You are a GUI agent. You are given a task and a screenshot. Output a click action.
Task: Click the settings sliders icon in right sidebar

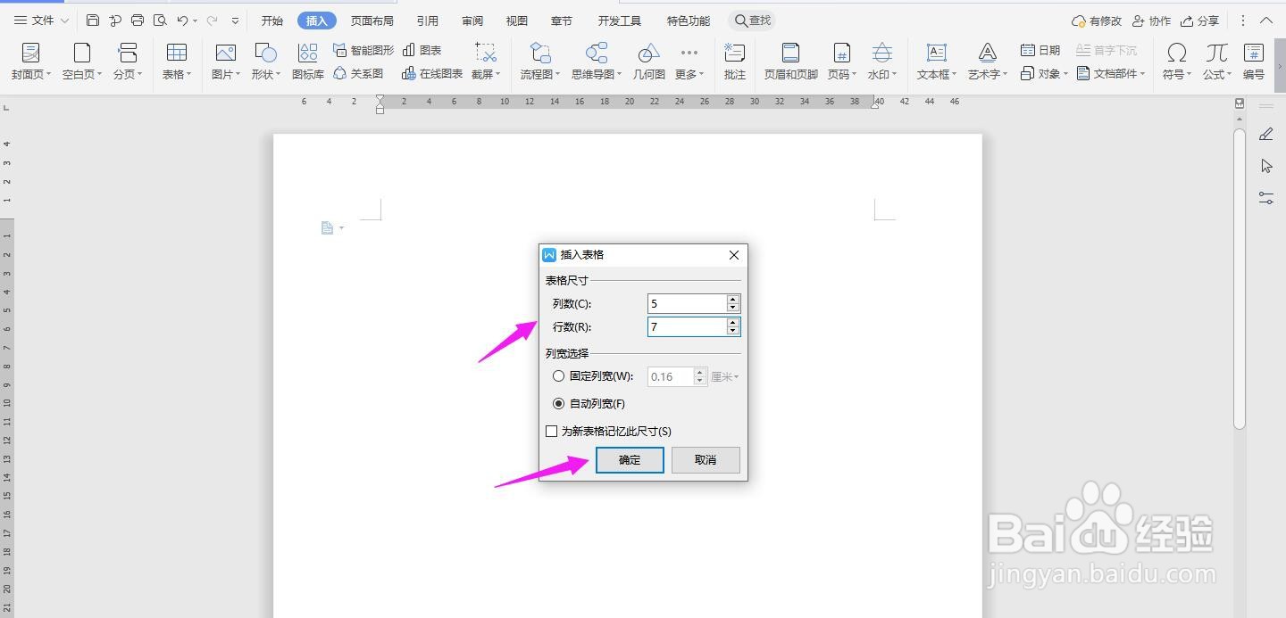1266,198
